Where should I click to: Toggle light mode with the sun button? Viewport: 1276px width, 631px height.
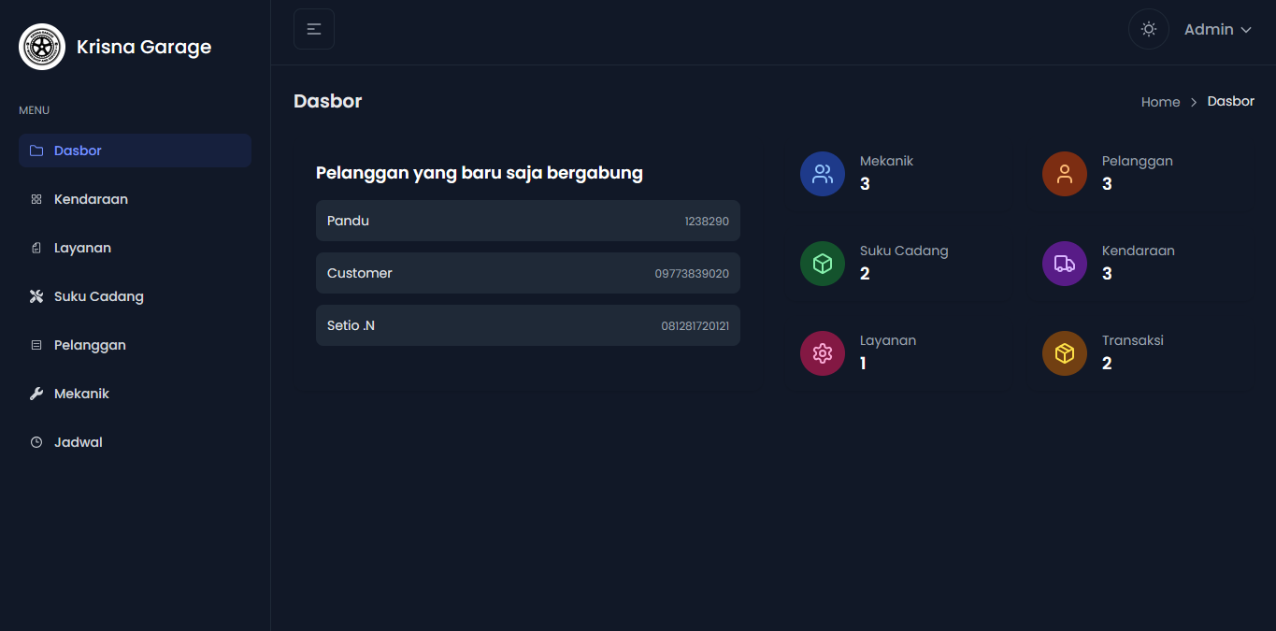[1149, 29]
